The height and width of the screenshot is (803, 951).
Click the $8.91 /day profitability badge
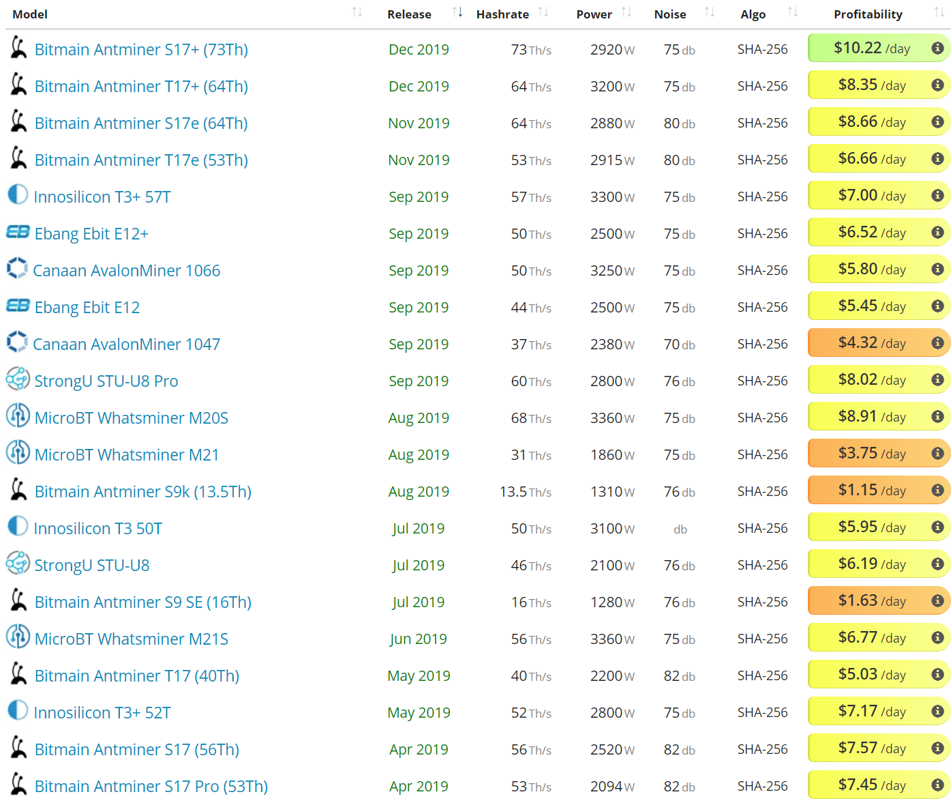point(879,416)
